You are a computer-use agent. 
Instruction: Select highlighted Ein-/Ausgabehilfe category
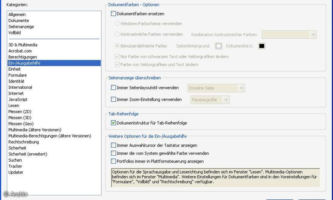[54, 63]
